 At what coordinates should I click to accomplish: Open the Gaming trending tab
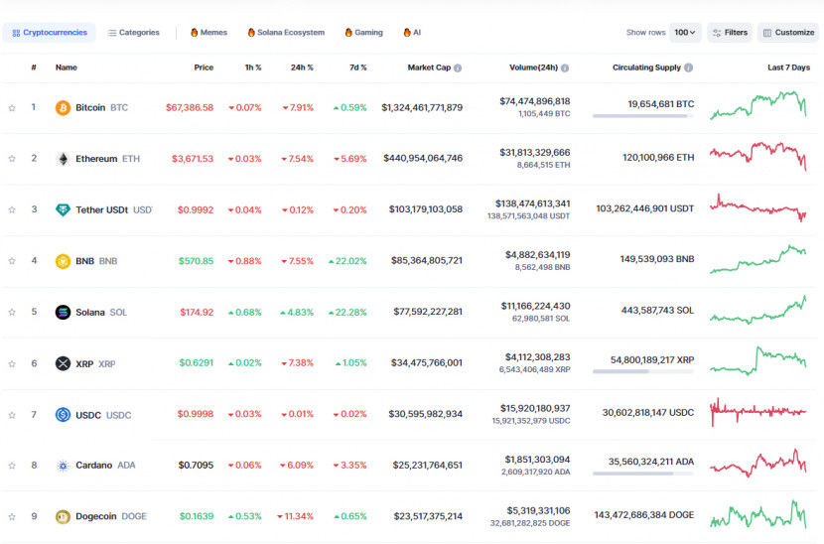(363, 33)
